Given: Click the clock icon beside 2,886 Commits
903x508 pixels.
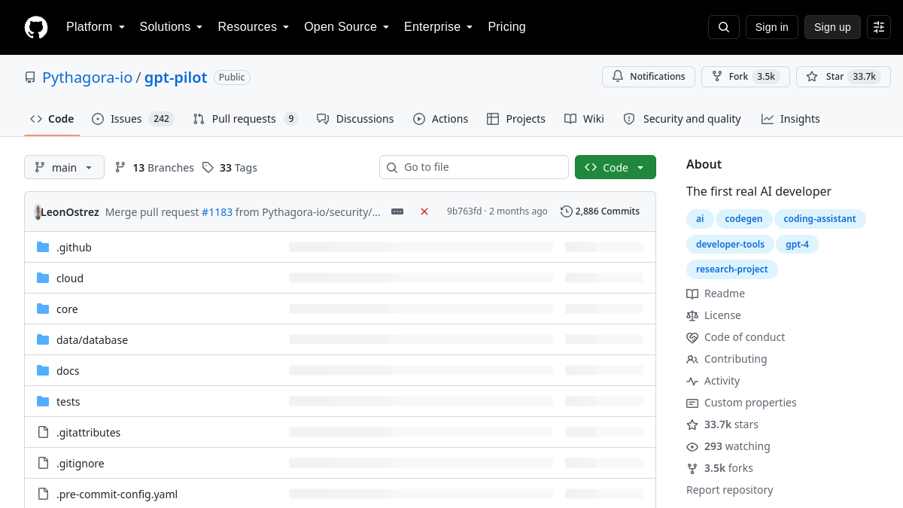Looking at the screenshot, I should click(x=567, y=211).
